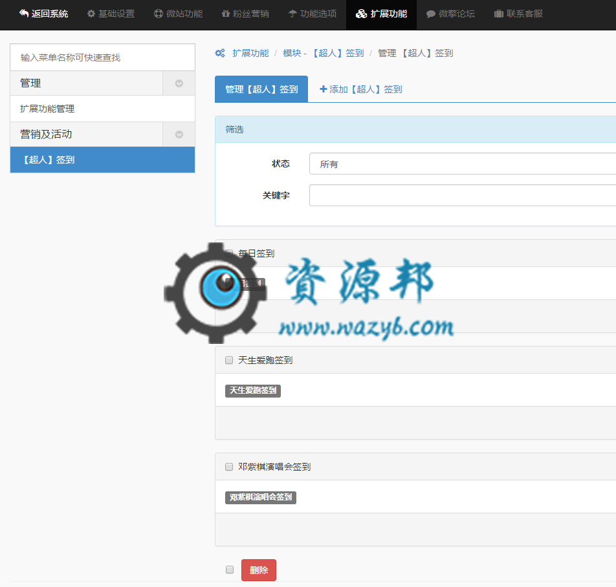Click the plus icon of 添加【超人】签到
616x587 pixels.
pyautogui.click(x=324, y=89)
